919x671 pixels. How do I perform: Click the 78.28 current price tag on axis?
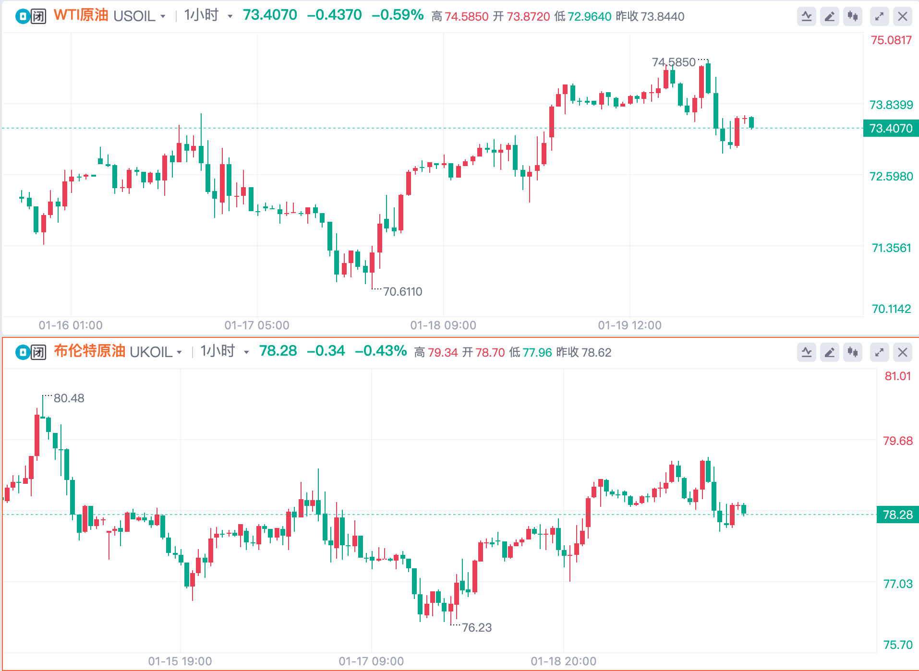pos(897,515)
